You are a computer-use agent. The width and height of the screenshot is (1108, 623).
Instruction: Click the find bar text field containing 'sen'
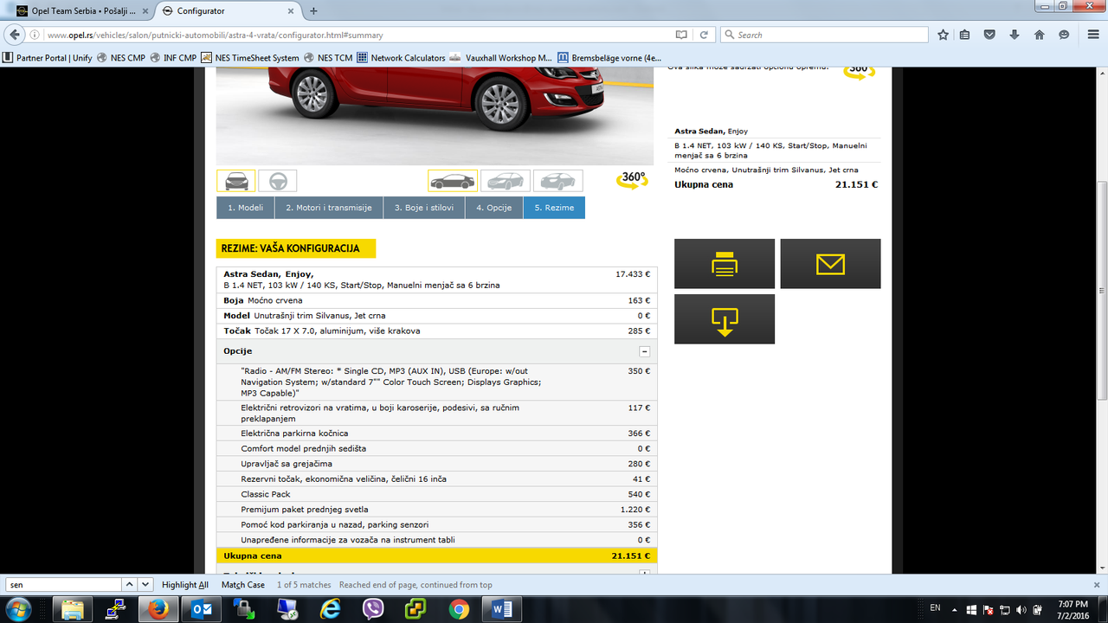[63, 585]
